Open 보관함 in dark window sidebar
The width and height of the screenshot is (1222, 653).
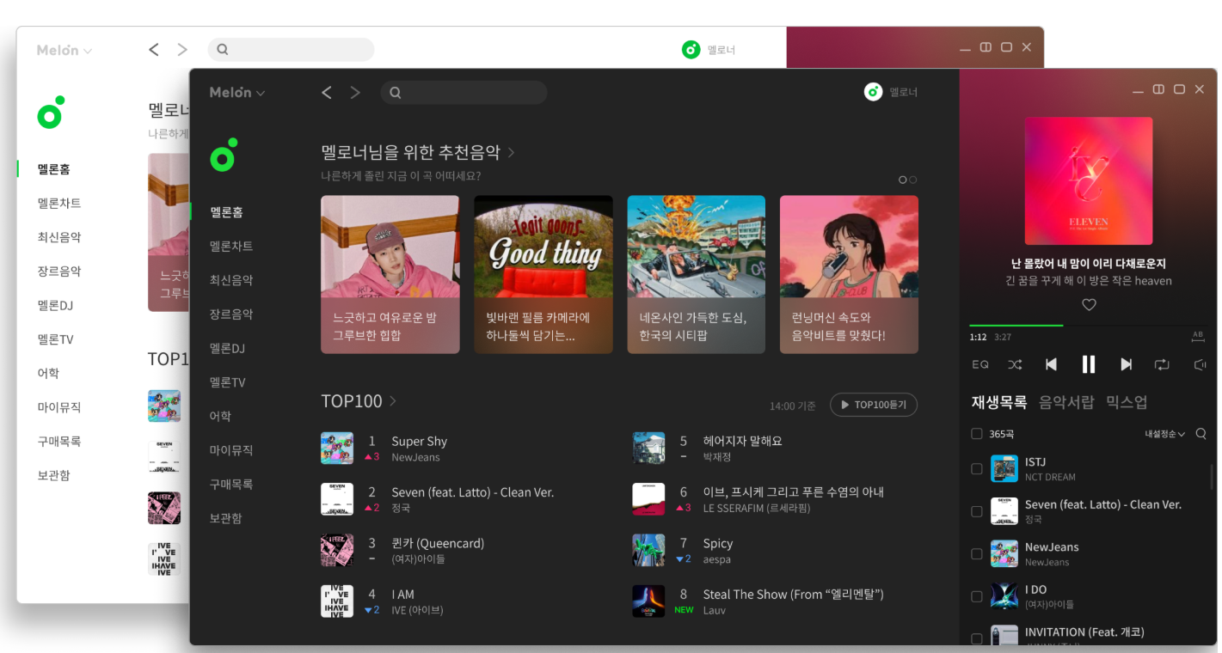point(226,518)
